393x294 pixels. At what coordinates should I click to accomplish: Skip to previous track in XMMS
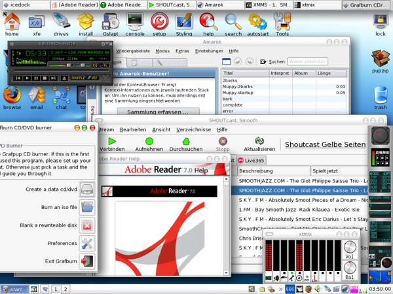18,78
